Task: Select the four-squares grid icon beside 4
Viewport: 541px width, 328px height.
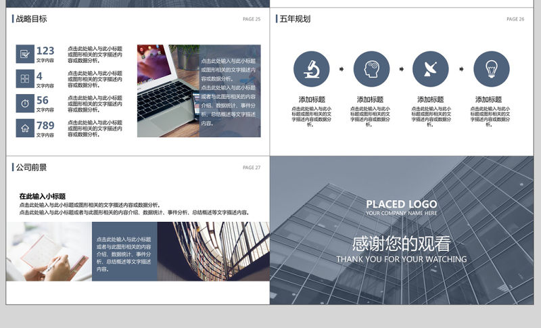Action: [x=25, y=79]
